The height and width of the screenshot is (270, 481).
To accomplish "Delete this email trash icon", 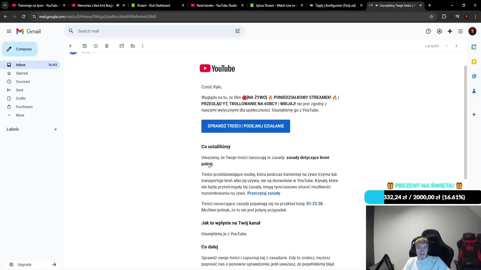I will point(107,46).
